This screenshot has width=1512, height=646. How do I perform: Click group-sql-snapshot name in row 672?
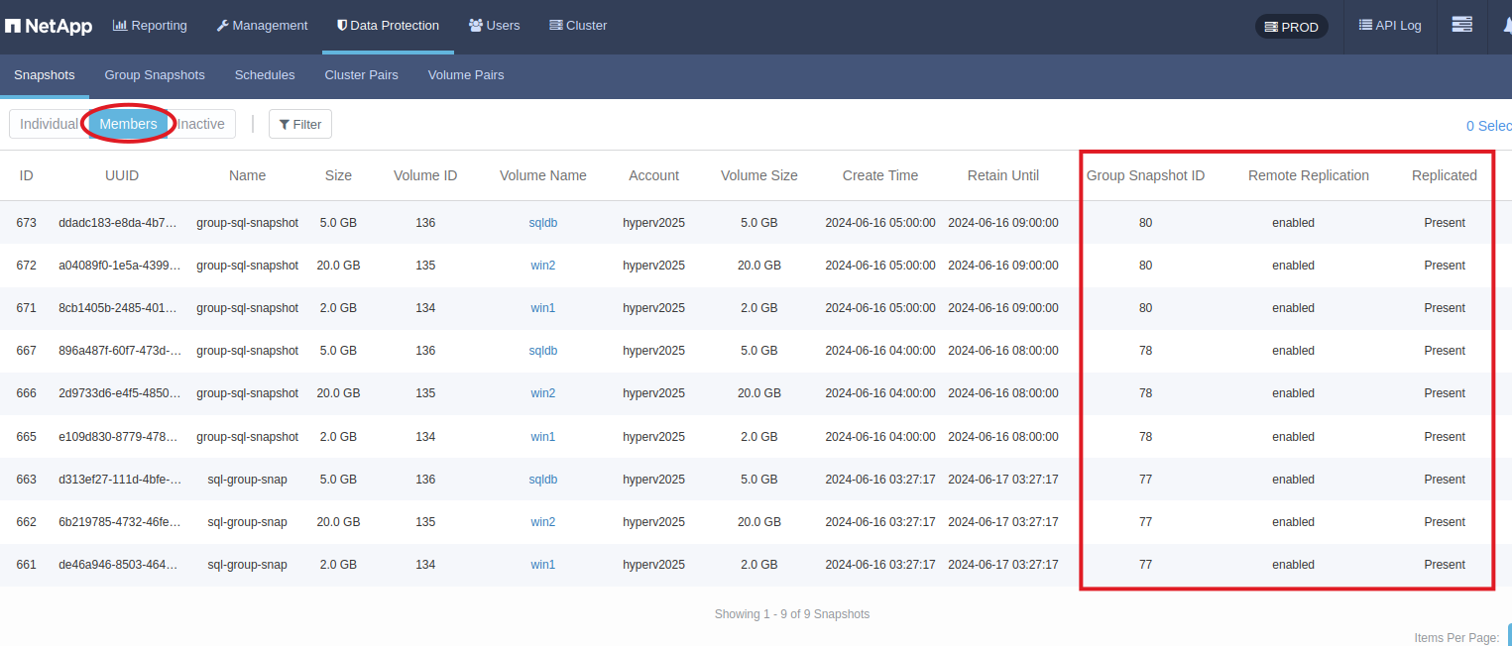pyautogui.click(x=247, y=266)
